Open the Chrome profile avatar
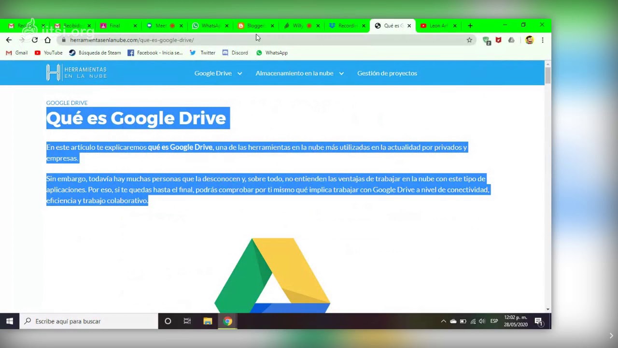This screenshot has height=348, width=618. (x=530, y=40)
